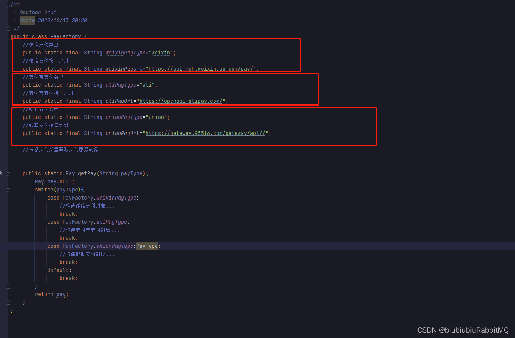Image resolution: width=515 pixels, height=338 pixels.
Task: Click the weixinPayType field declaration name
Action: click(x=126, y=53)
